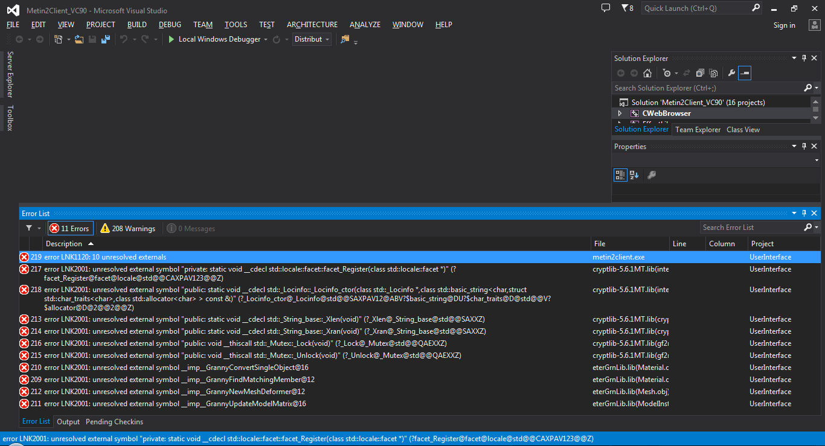This screenshot has width=825, height=446.
Task: Open the notifications flag icon
Action: point(628,8)
